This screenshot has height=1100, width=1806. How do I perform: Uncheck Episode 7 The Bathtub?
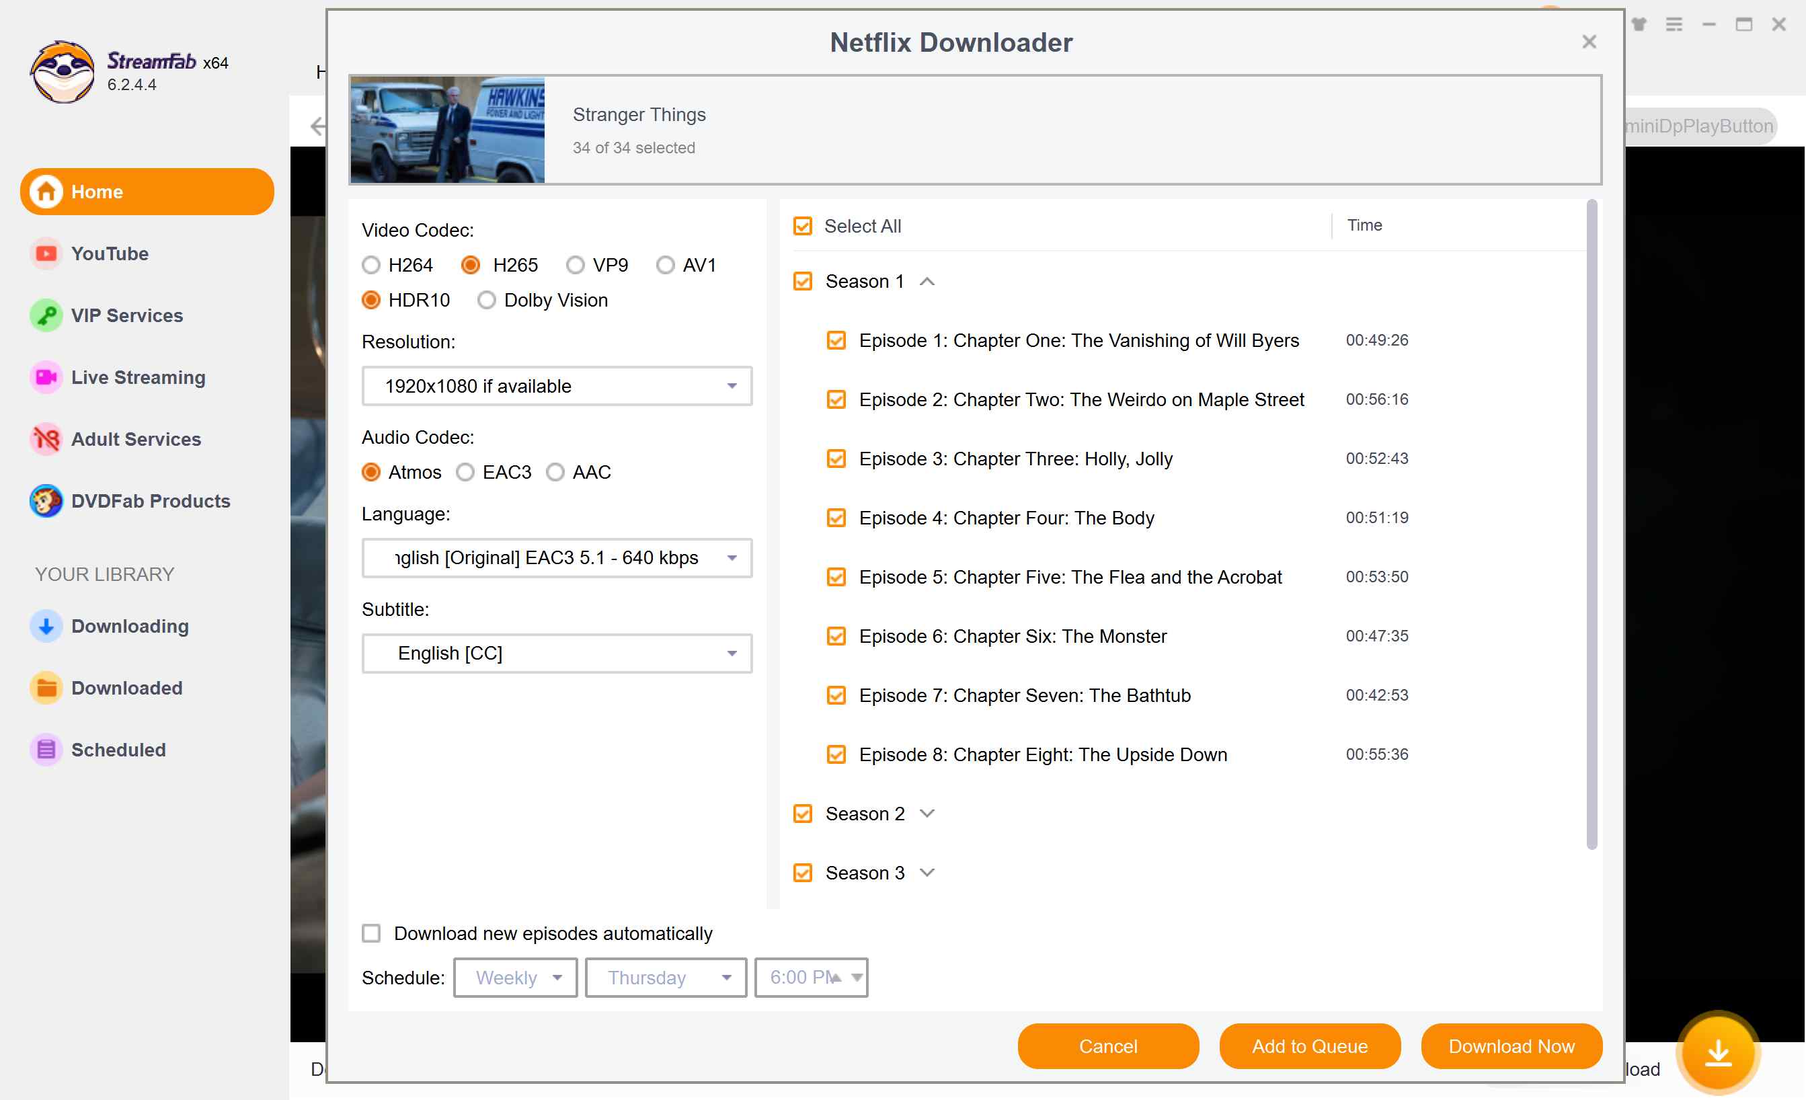click(x=836, y=695)
